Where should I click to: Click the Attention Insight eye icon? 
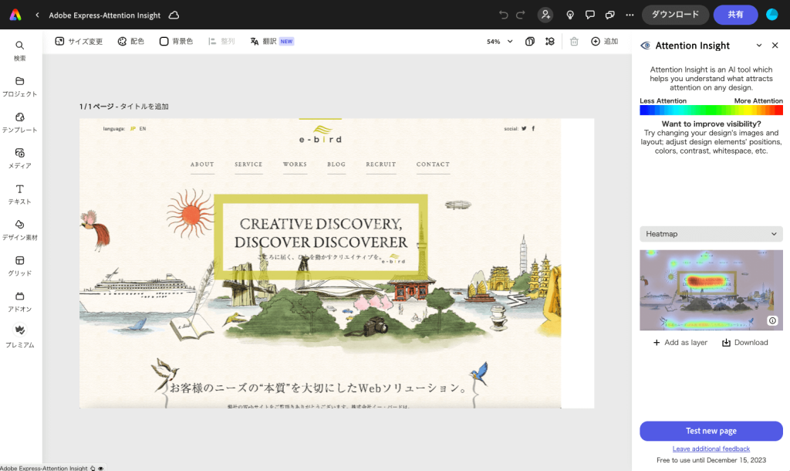tap(645, 46)
